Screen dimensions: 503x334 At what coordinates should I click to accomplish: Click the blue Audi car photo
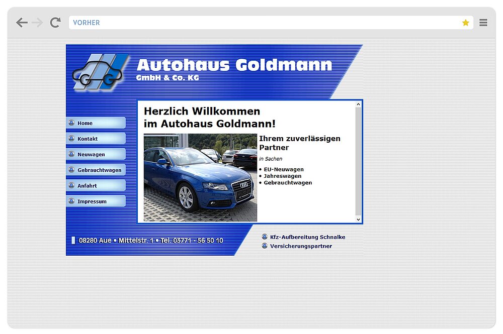click(x=200, y=178)
